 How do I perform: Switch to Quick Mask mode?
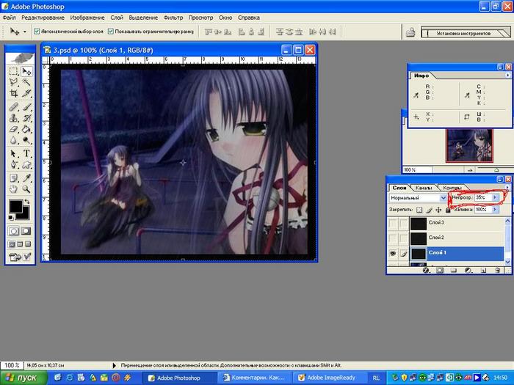tap(26, 231)
